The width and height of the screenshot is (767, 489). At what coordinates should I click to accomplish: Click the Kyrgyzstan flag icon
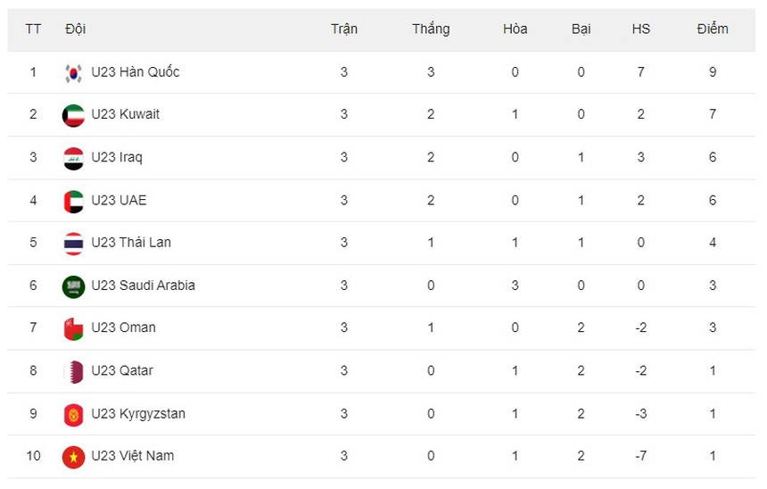click(x=74, y=414)
